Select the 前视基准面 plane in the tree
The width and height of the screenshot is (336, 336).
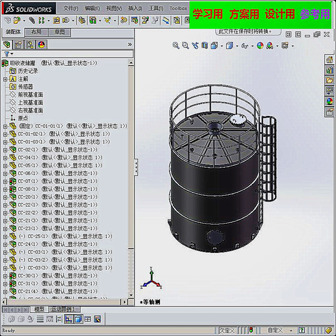tap(30, 95)
